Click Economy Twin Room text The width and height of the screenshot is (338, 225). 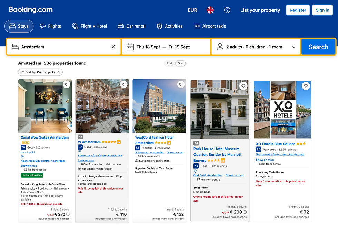(x=270, y=172)
